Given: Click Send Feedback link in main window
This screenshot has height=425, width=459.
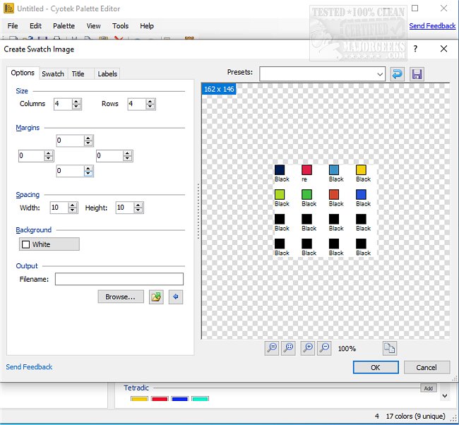Looking at the screenshot, I should pyautogui.click(x=432, y=25).
